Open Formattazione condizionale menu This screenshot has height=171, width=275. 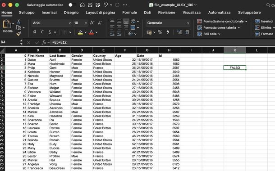222,21
